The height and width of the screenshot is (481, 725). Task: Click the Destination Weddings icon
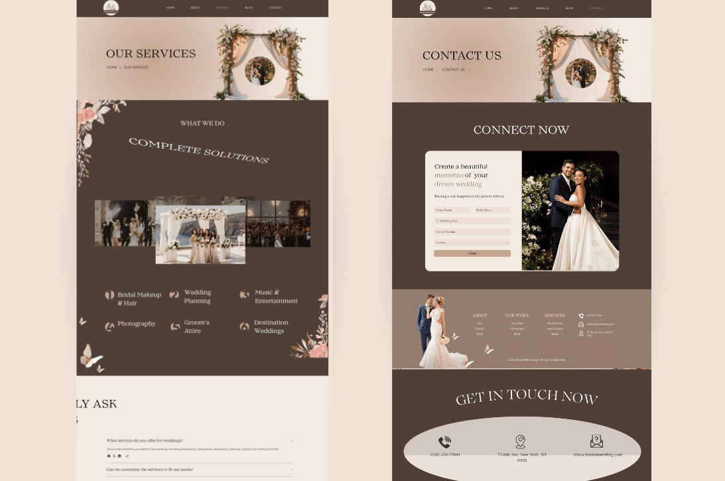point(245,326)
